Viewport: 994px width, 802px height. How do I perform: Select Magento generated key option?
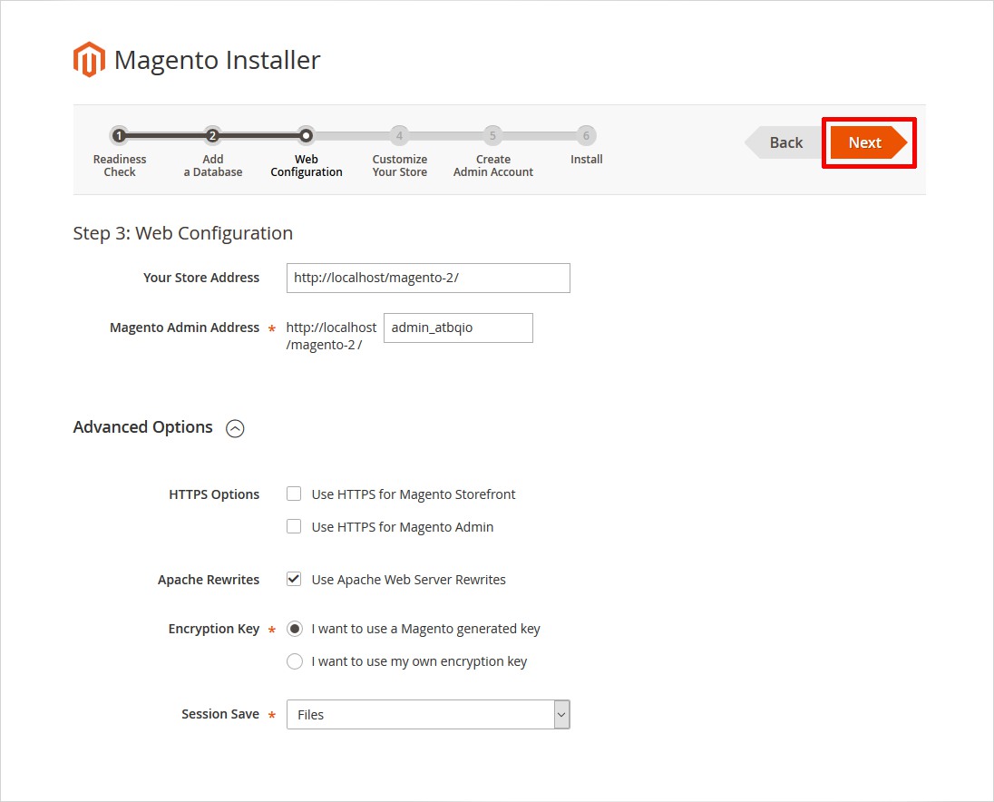pos(294,629)
